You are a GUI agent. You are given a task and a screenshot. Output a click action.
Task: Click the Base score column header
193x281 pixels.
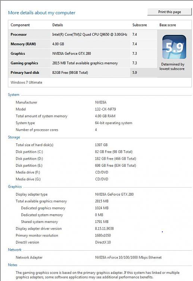pyautogui.click(x=168, y=25)
